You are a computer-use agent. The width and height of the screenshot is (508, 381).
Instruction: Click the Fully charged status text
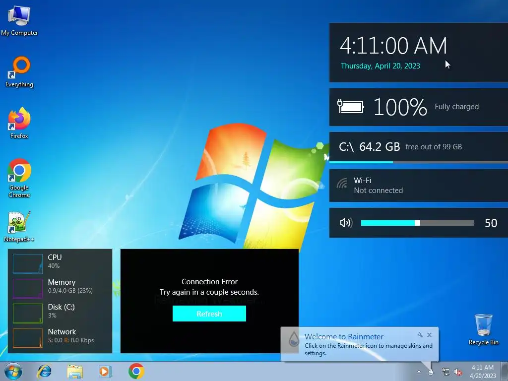(x=456, y=107)
